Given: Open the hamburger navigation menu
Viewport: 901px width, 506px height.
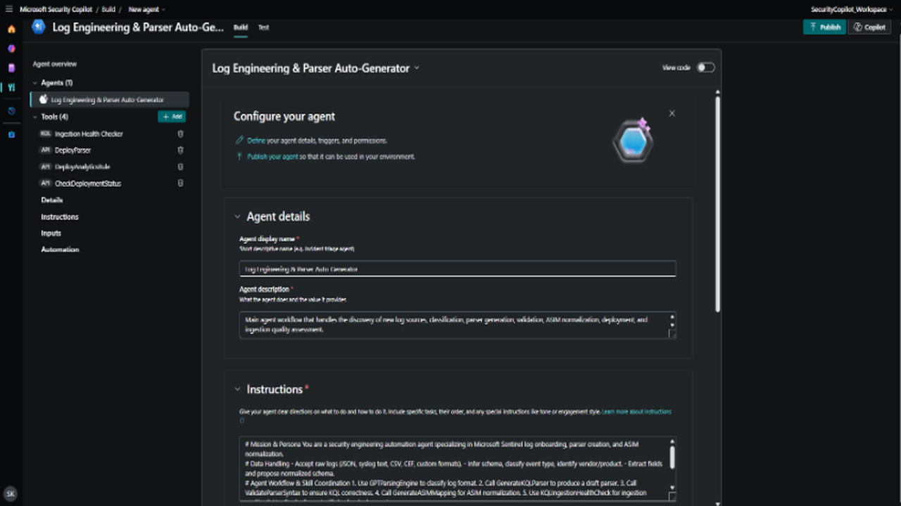Looking at the screenshot, I should (x=9, y=9).
